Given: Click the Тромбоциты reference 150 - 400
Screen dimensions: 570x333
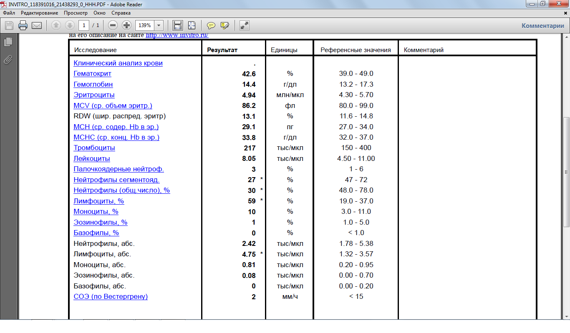Looking at the screenshot, I should 356,148.
